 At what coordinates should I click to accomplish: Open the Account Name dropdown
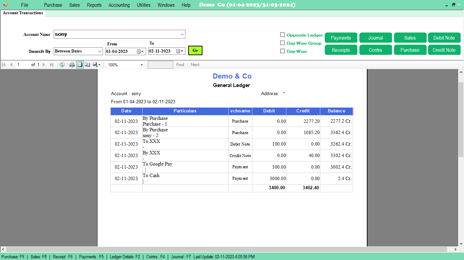(x=182, y=34)
